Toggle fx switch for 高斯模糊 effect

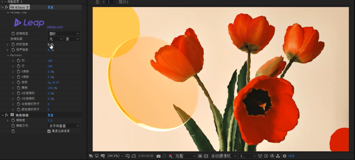tap(7, 115)
